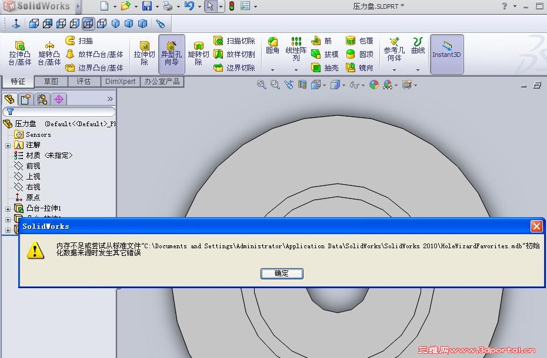This screenshot has height=358, width=547.
Task: Open the dropdown arrow under 圆角
Action: [x=272, y=70]
